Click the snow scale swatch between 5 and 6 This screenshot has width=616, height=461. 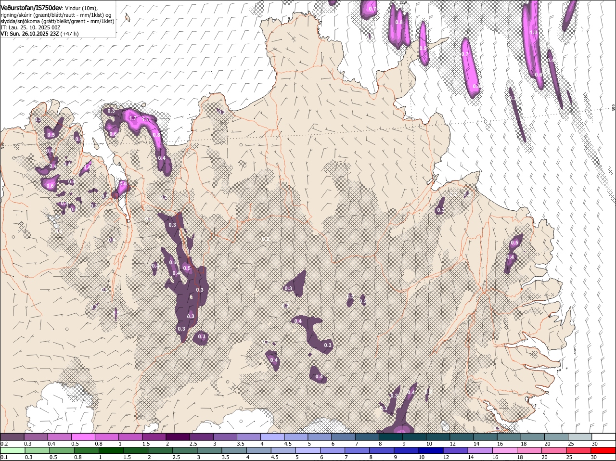pos(320,436)
